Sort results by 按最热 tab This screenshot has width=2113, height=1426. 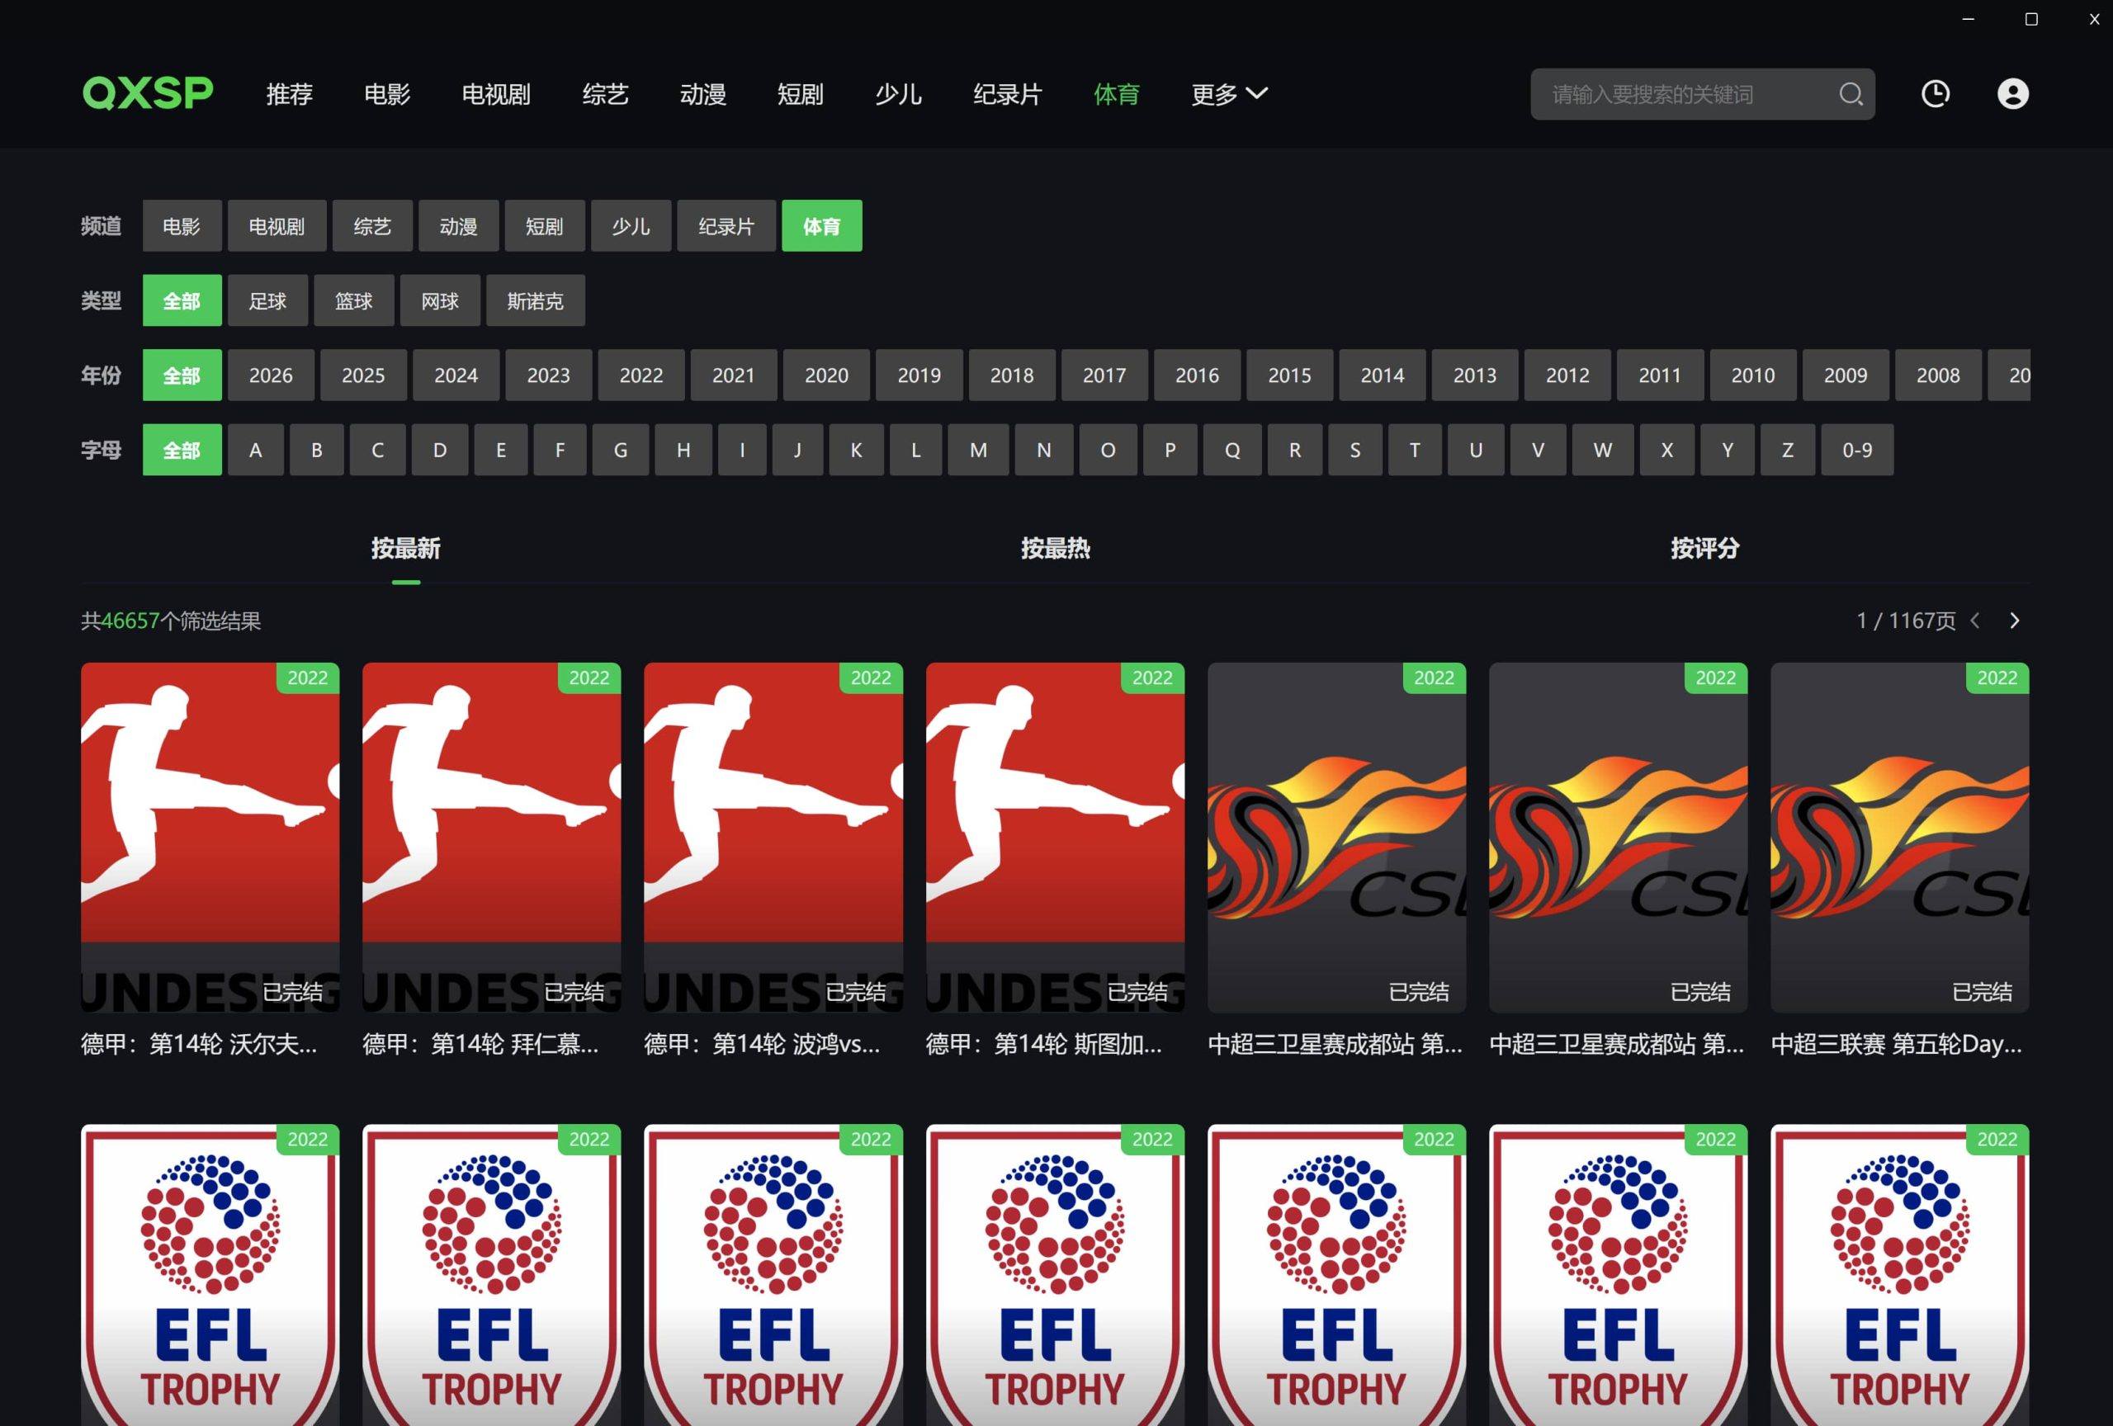1056,548
